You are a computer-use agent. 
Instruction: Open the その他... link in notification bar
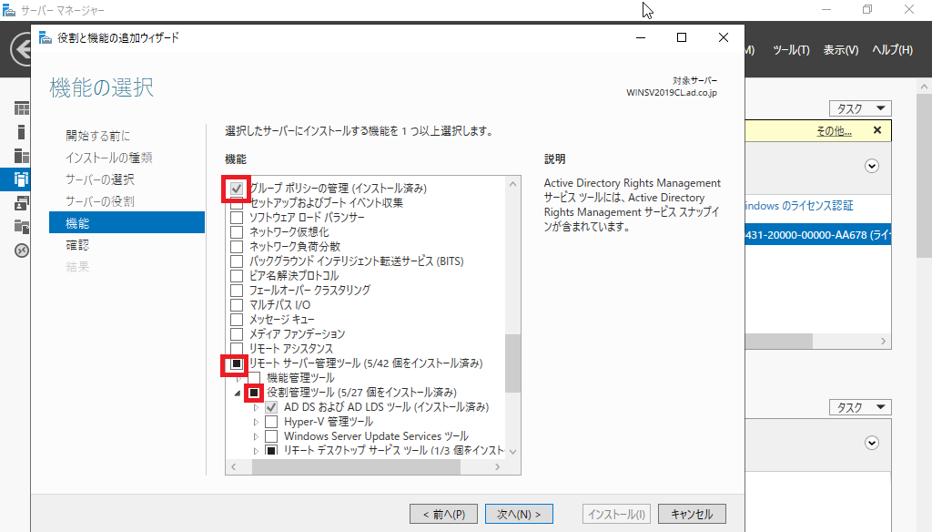coord(834,131)
